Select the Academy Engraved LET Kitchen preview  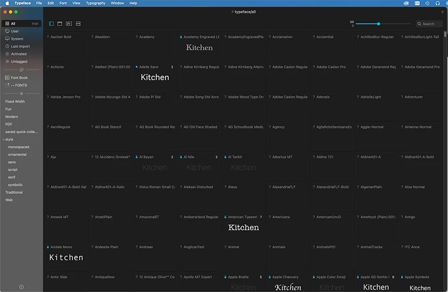[199, 47]
